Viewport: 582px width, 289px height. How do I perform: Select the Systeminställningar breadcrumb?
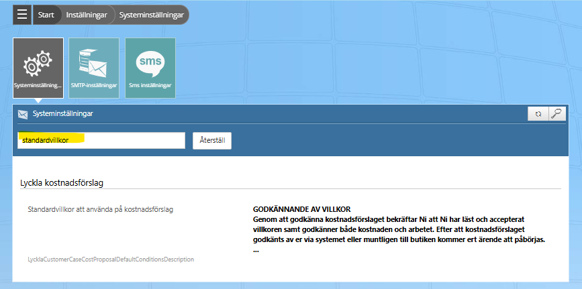coord(152,15)
